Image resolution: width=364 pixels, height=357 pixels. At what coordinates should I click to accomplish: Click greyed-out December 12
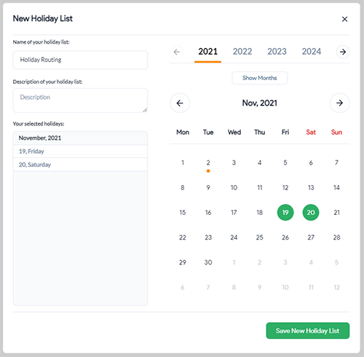coord(336,287)
